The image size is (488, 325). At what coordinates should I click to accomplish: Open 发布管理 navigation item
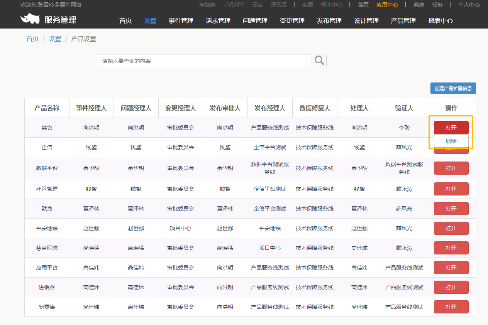pyautogui.click(x=329, y=20)
